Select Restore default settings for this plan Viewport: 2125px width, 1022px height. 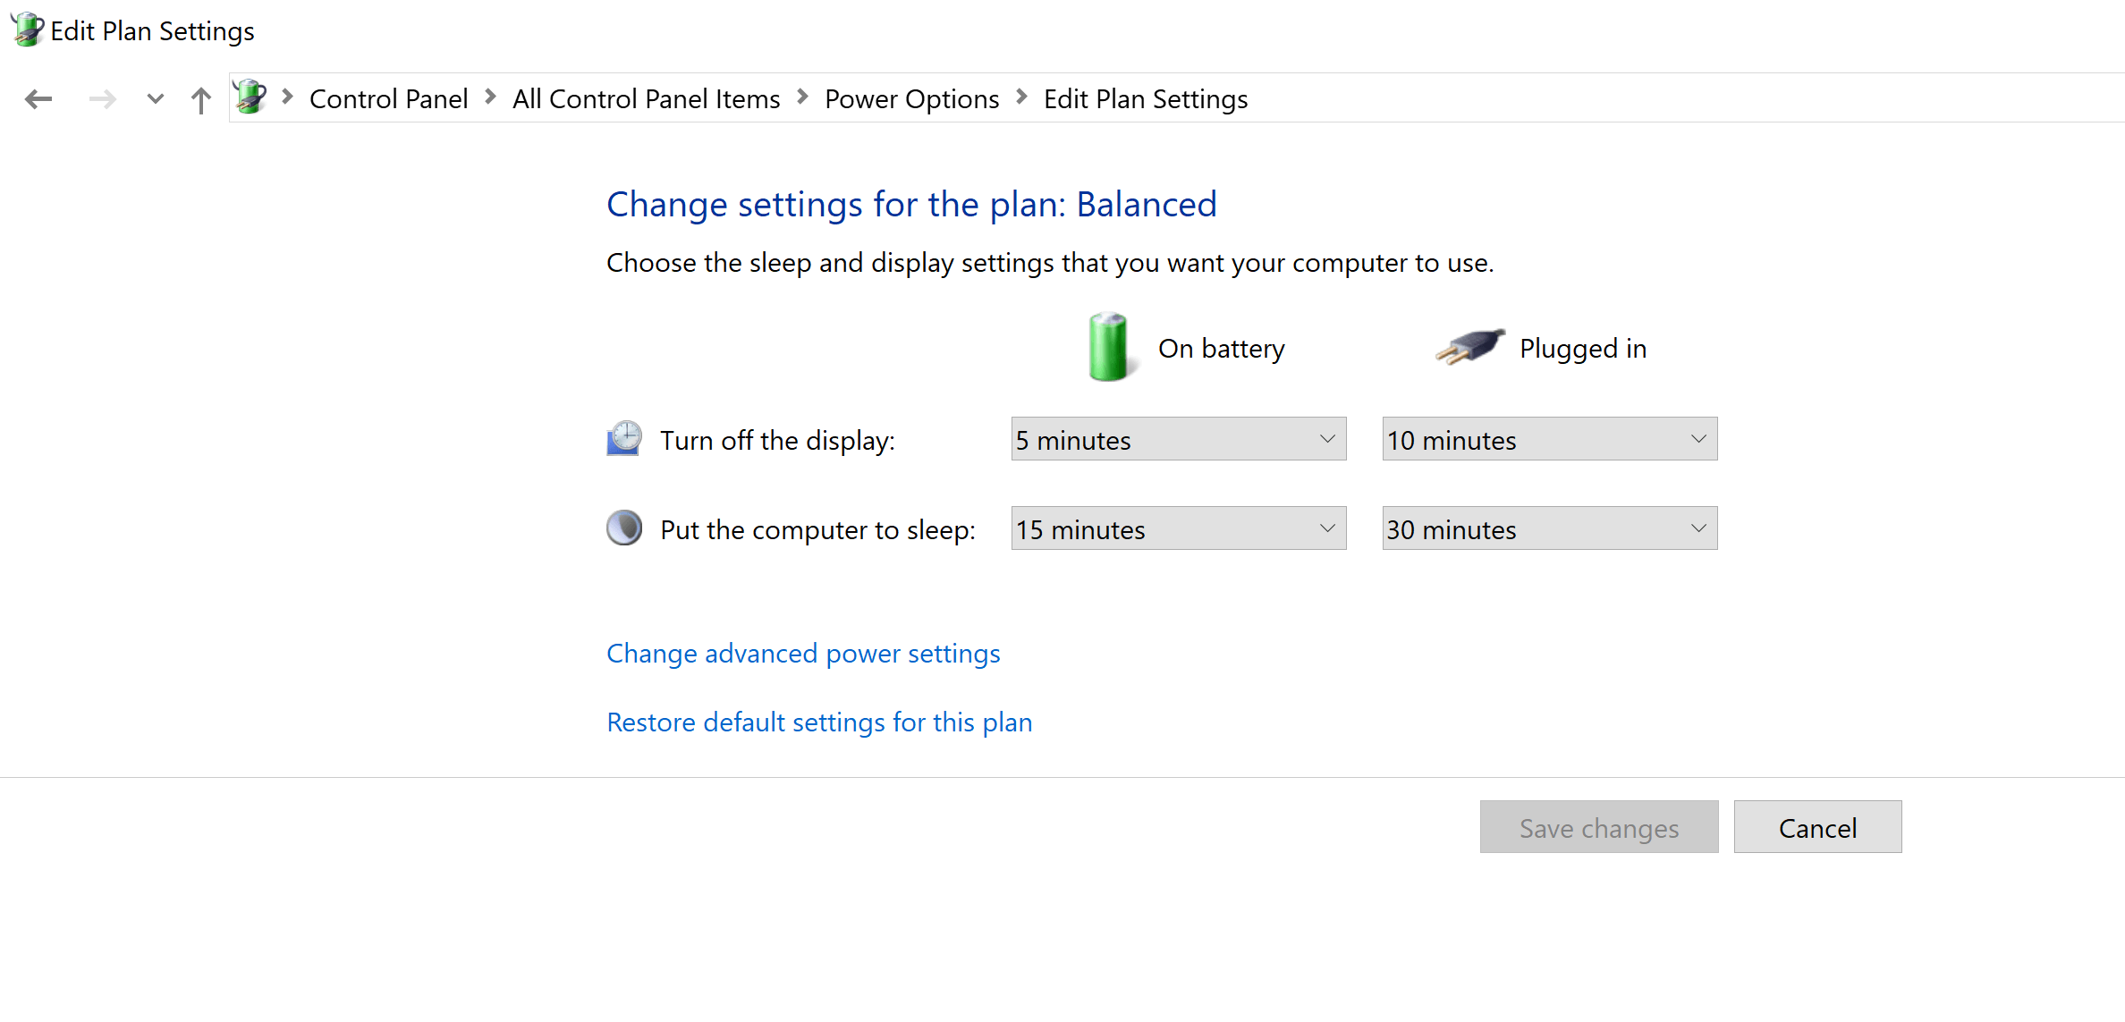(819, 722)
